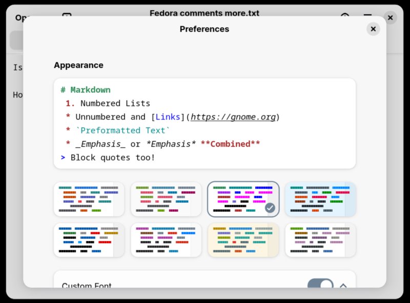Screen dimensions: 410x303
Task: Select the first scheme in the bottom row
Action: click(89, 240)
